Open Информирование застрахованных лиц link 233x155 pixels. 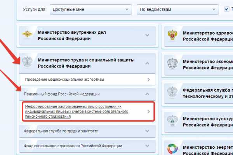[x=77, y=111]
